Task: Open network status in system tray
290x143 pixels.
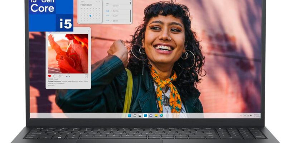Action: click(245, 116)
